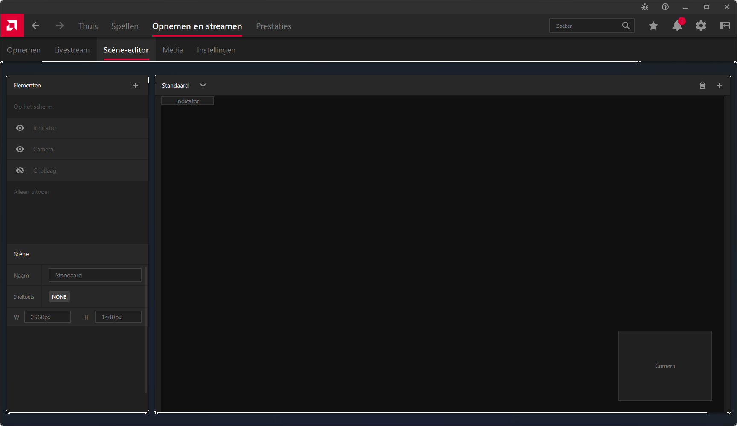Open the favorites star icon

653,26
